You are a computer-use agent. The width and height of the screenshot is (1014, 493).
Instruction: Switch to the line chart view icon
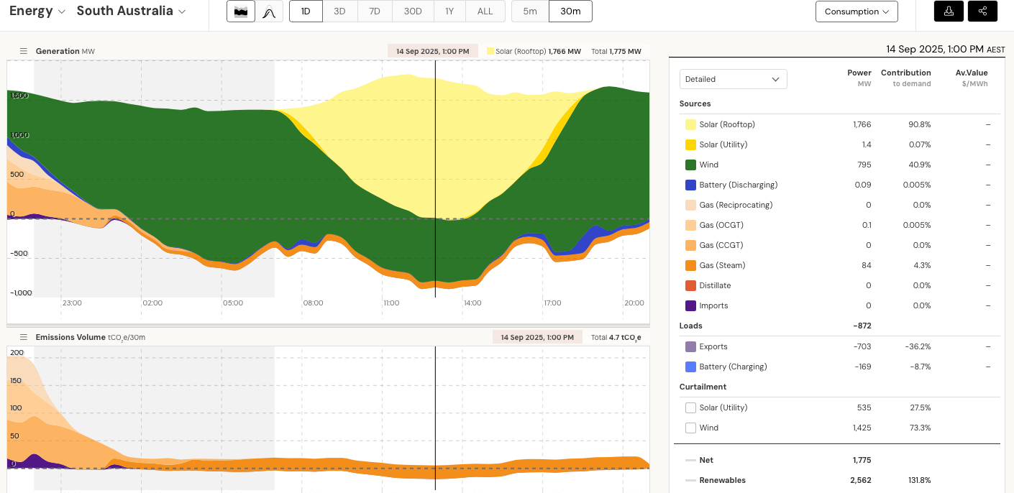pyautogui.click(x=269, y=11)
